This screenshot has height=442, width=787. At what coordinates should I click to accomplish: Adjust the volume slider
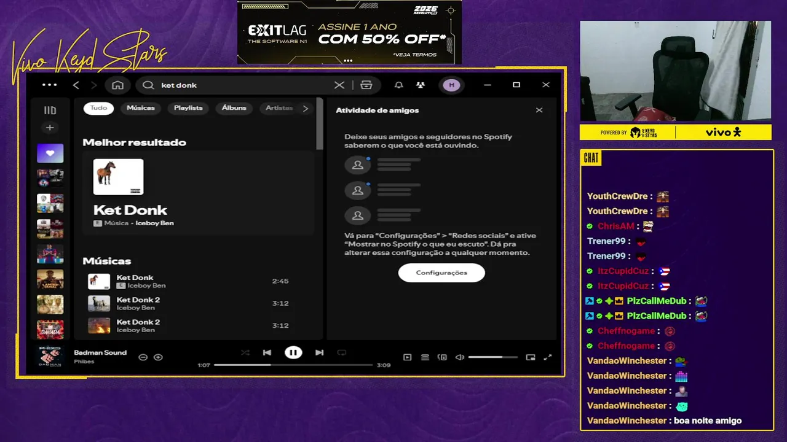click(492, 357)
